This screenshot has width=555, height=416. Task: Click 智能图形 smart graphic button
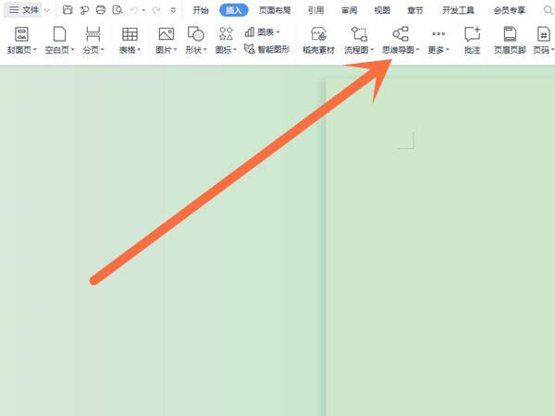tap(267, 49)
